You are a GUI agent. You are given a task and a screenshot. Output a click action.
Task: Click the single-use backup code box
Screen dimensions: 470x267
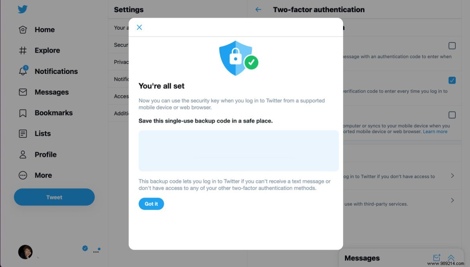click(239, 151)
